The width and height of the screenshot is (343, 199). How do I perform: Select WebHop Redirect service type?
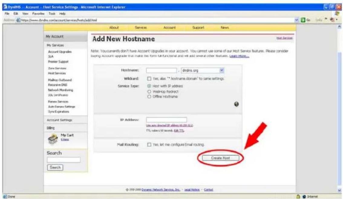click(x=149, y=91)
